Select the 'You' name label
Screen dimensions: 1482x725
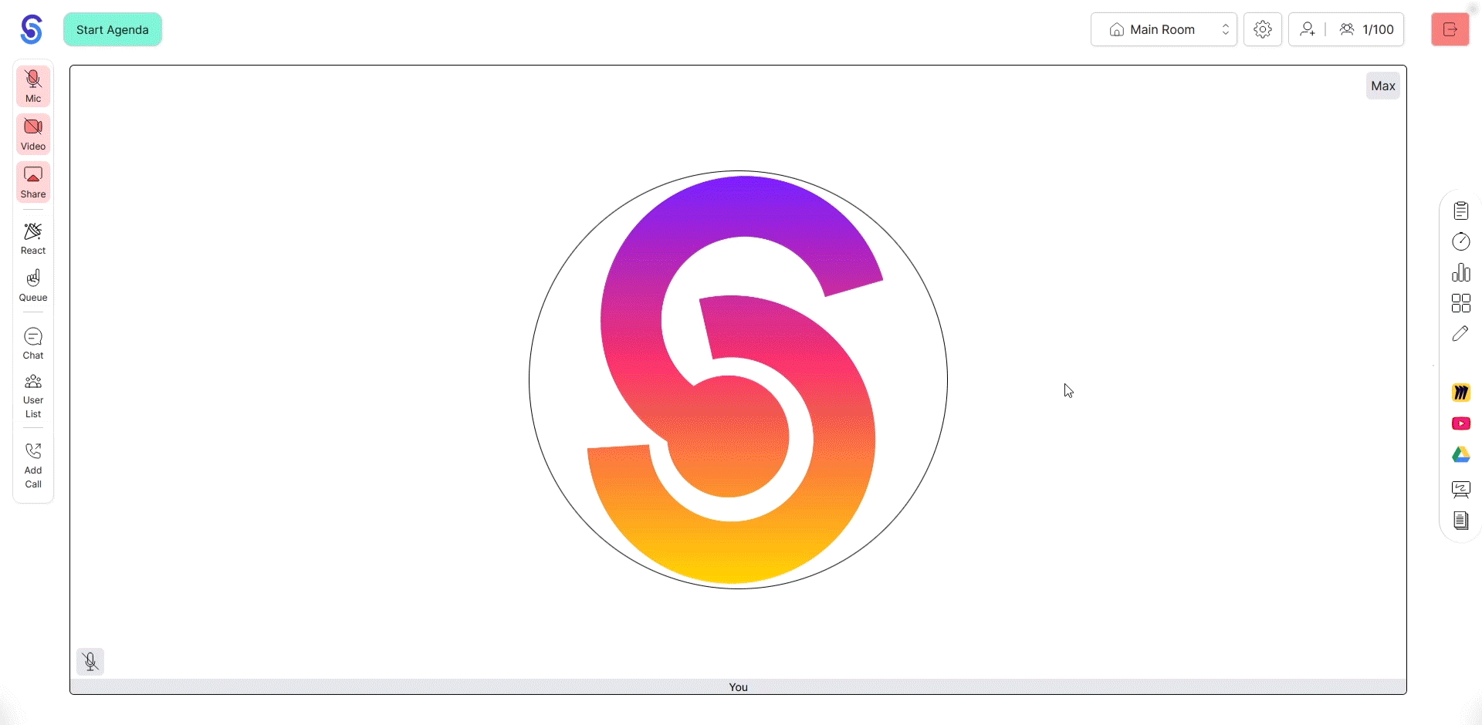[x=739, y=687]
